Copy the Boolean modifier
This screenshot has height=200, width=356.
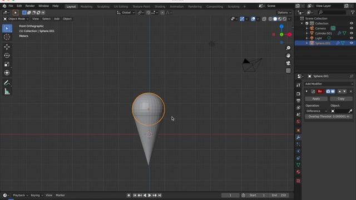click(341, 99)
